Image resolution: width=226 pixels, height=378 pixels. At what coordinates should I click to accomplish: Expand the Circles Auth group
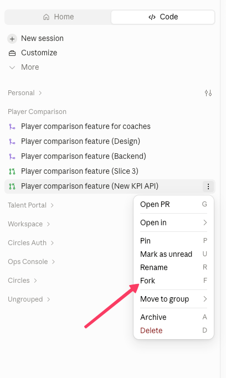(x=31, y=243)
